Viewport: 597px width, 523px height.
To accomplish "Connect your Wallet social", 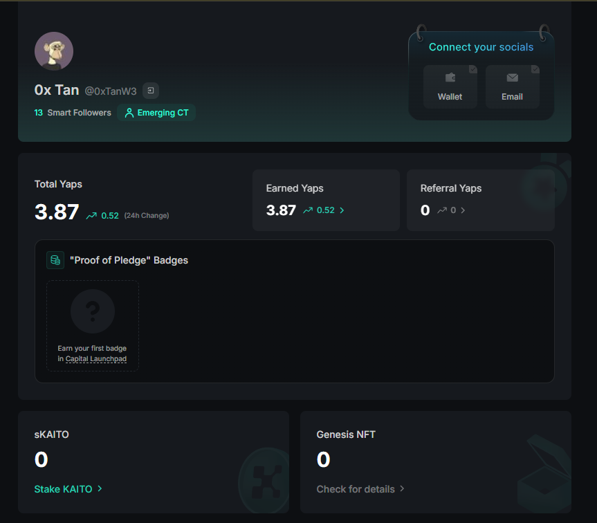I will pyautogui.click(x=450, y=86).
